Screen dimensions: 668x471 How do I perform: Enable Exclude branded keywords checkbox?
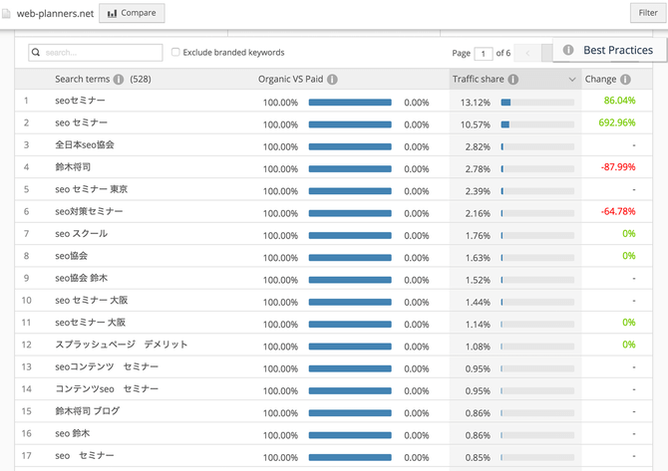point(175,53)
